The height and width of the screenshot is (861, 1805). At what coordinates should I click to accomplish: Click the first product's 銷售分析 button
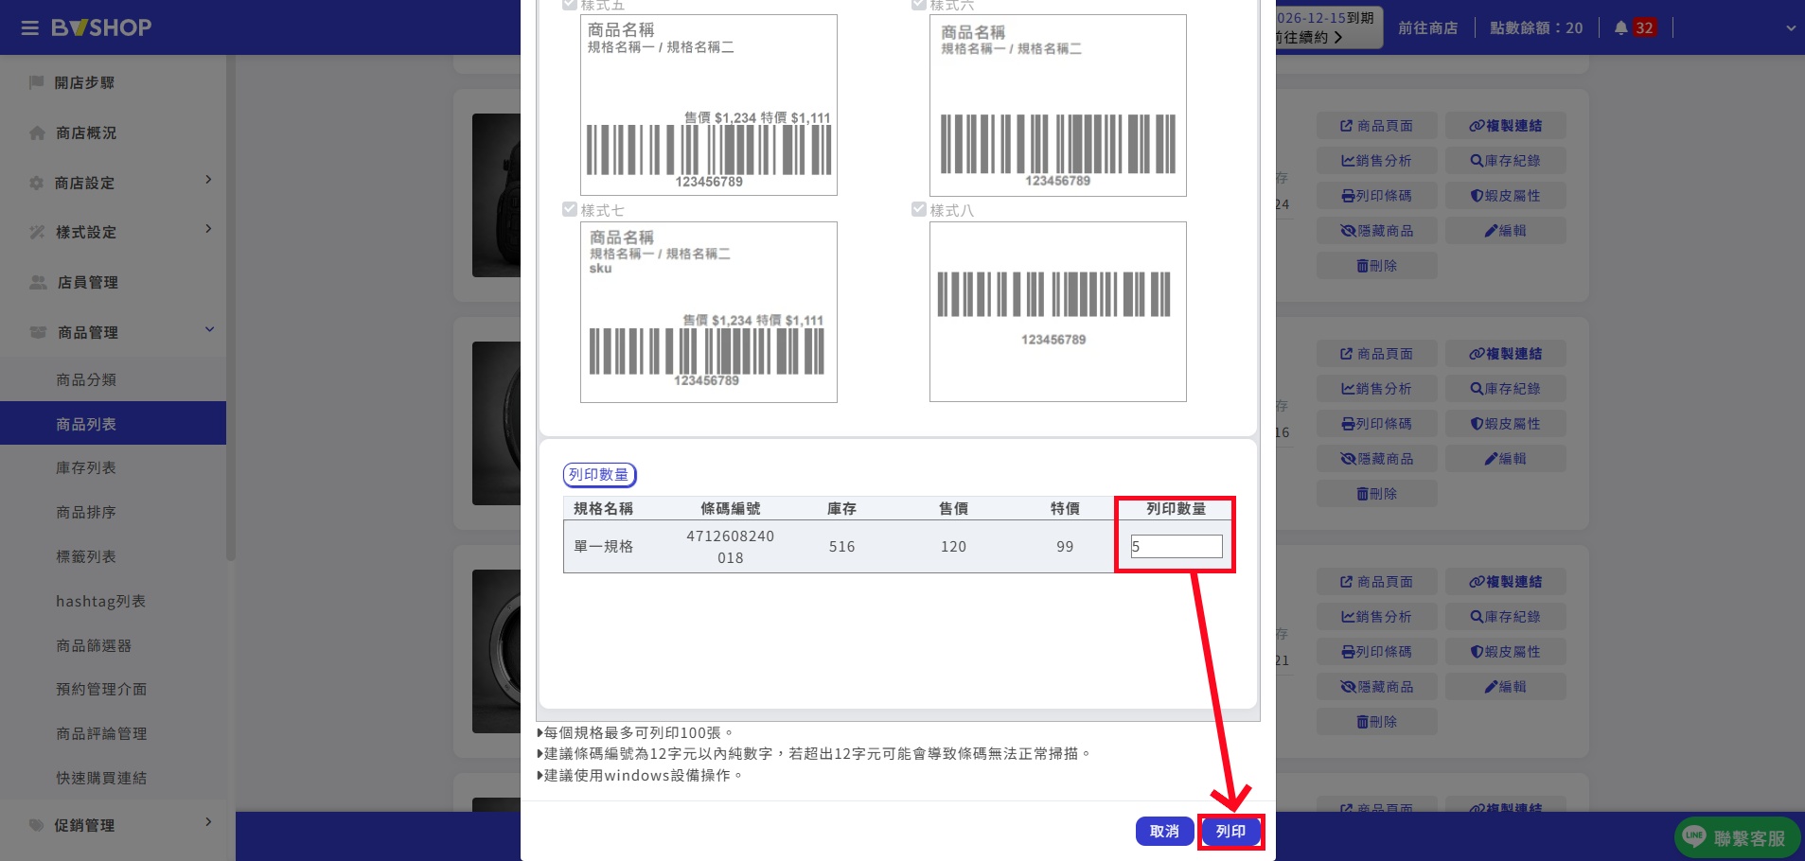(1376, 161)
